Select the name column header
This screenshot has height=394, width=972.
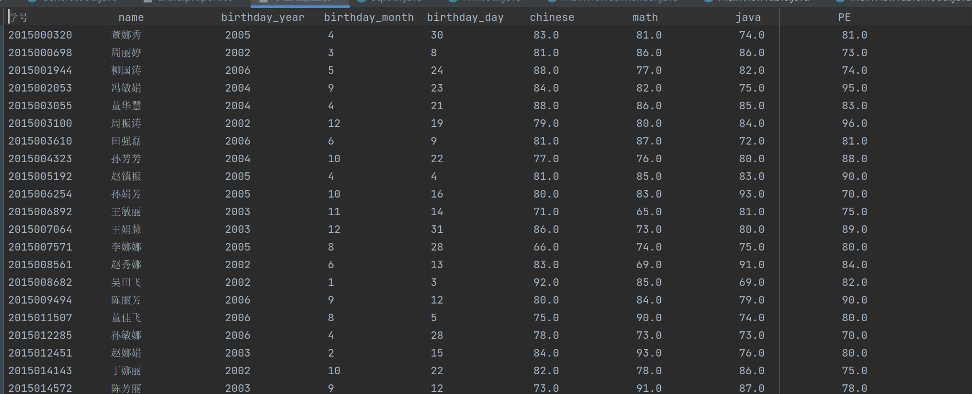tap(131, 18)
